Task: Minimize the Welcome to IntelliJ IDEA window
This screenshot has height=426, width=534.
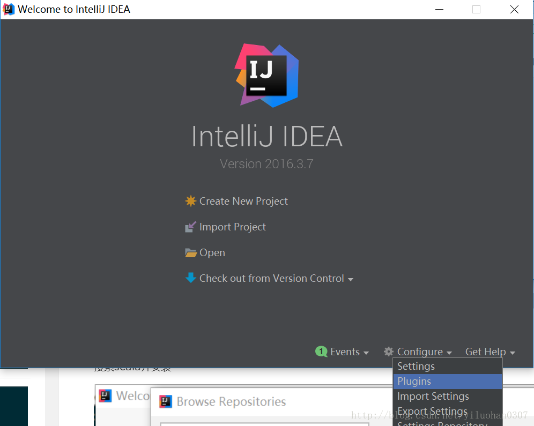Action: coord(439,9)
